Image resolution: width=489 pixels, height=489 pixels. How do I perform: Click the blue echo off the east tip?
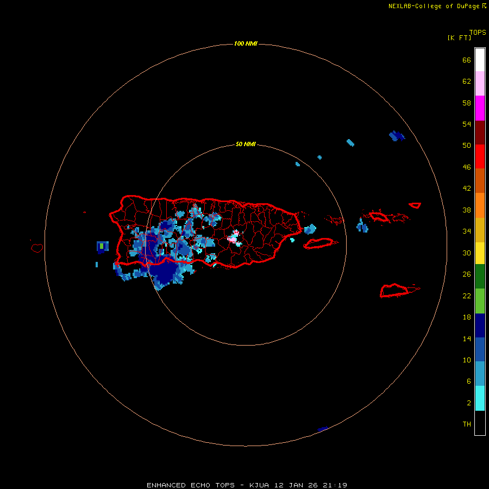(x=310, y=229)
